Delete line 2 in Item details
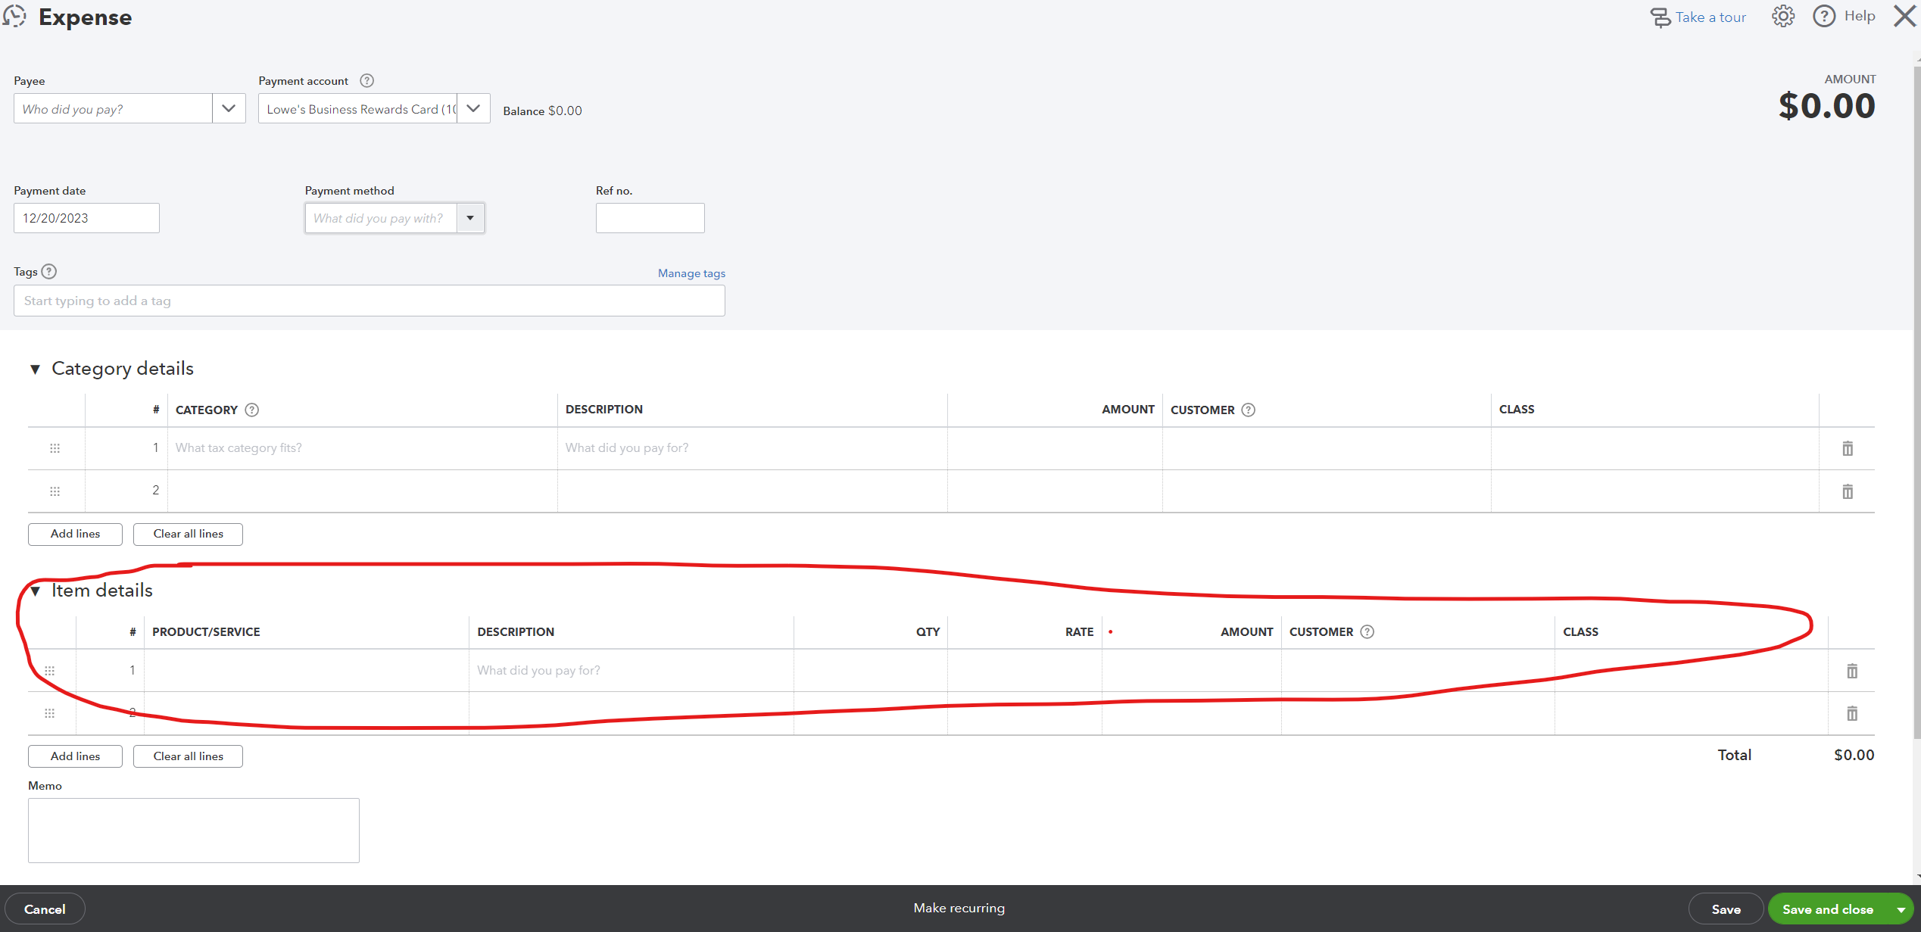The height and width of the screenshot is (932, 1921). tap(1852, 712)
